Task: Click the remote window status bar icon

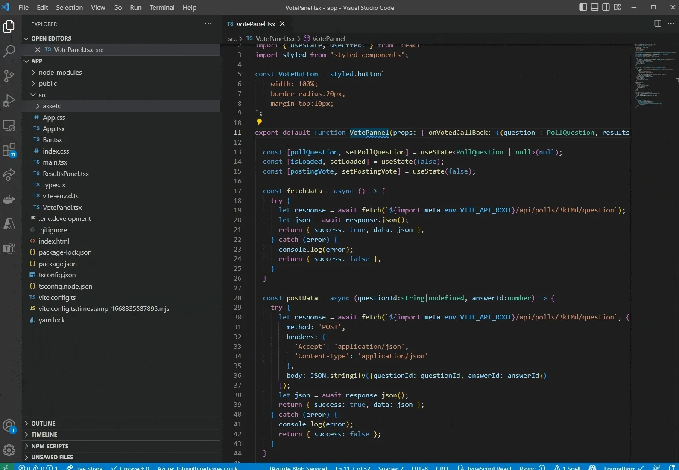Action: click(6, 467)
